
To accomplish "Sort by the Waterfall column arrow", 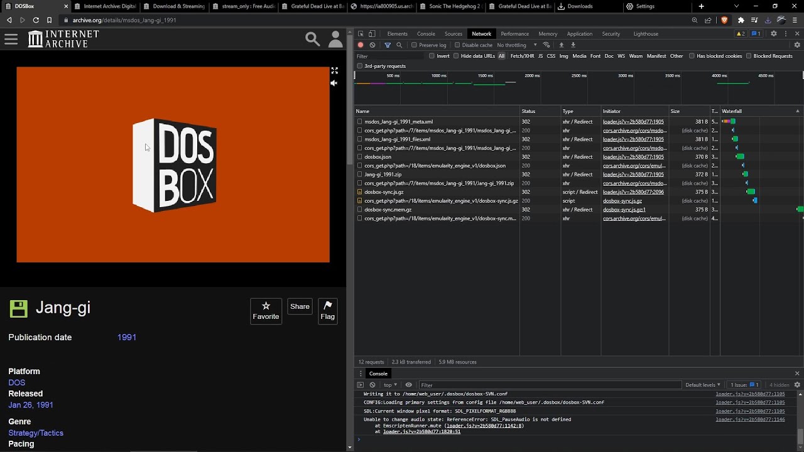I will 798,111.
